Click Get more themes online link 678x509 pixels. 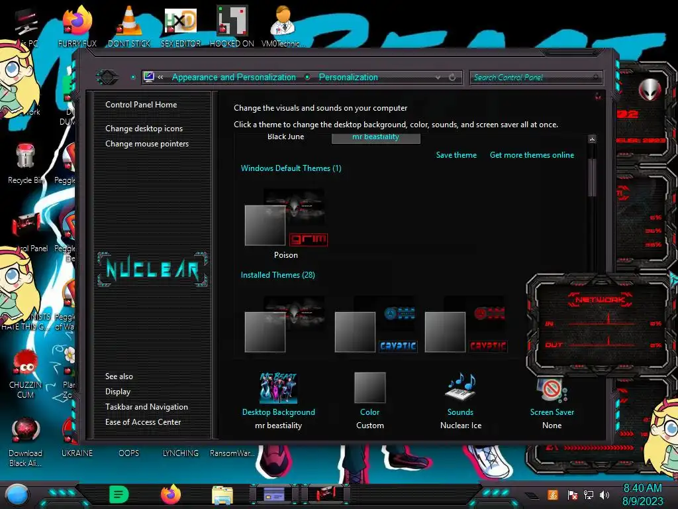(532, 155)
